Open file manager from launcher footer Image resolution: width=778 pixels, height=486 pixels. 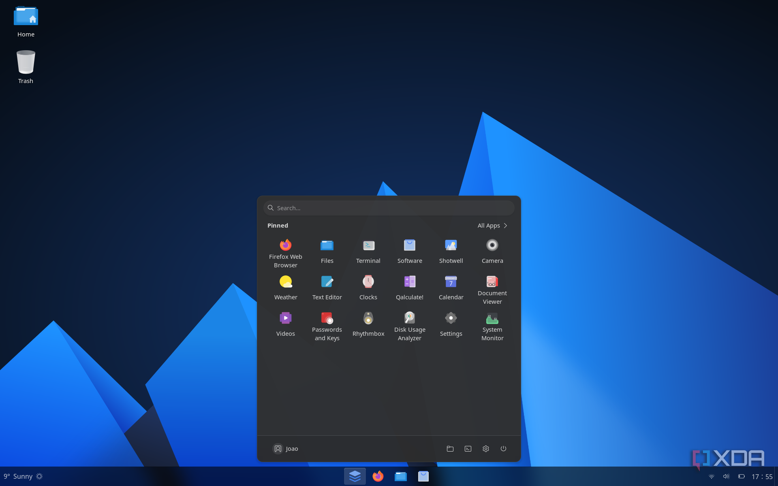[450, 449]
